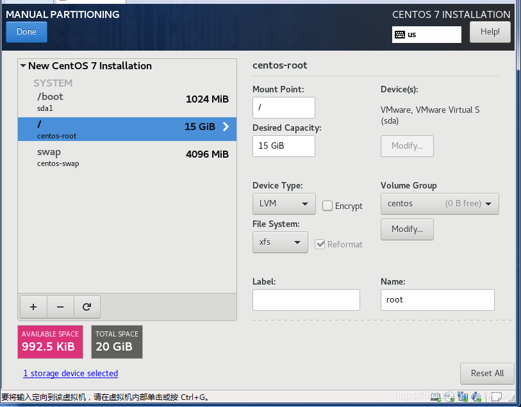Click the centos-root heading text

coord(280,65)
